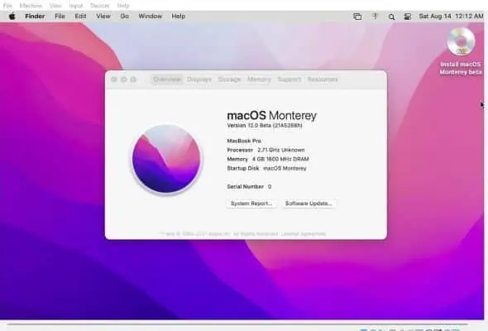Open the VirtualBox Input menu
Viewport: 488px width, 331px height.
pos(76,6)
